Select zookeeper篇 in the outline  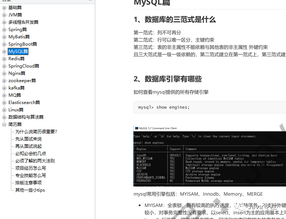(x=22, y=81)
